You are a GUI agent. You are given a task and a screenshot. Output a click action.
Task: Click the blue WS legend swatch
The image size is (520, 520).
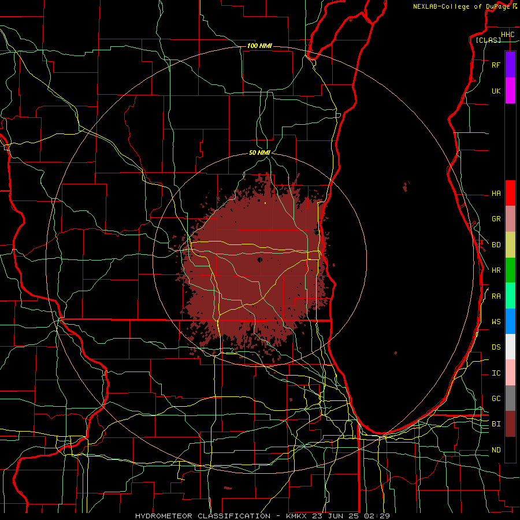[510, 321]
